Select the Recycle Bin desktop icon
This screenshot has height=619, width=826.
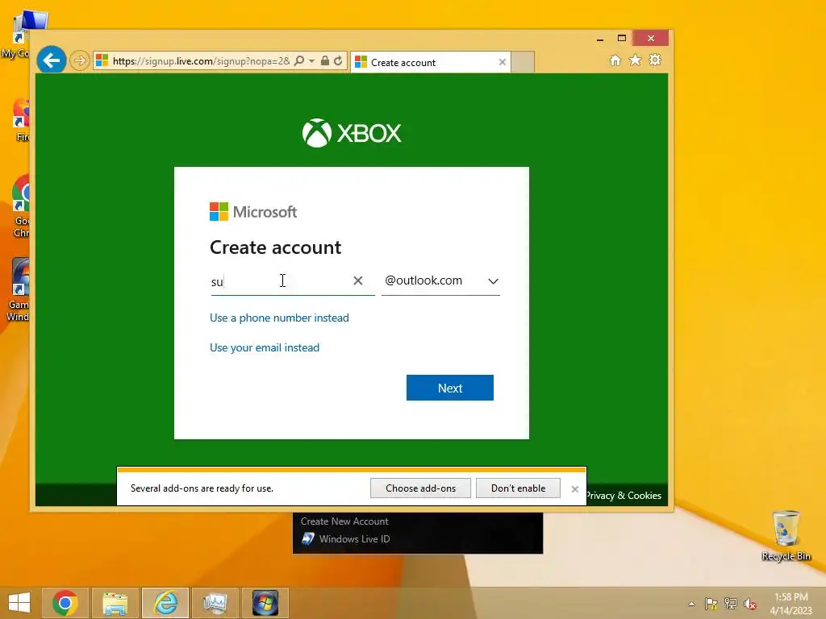(786, 535)
